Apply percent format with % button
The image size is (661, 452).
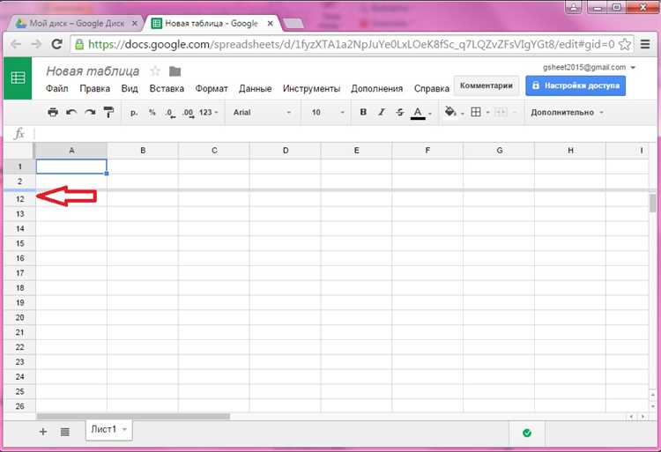[x=152, y=113]
